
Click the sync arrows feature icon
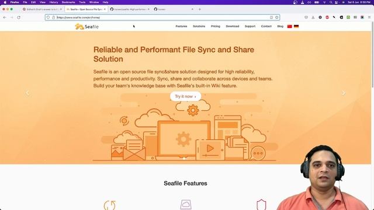click(110, 205)
